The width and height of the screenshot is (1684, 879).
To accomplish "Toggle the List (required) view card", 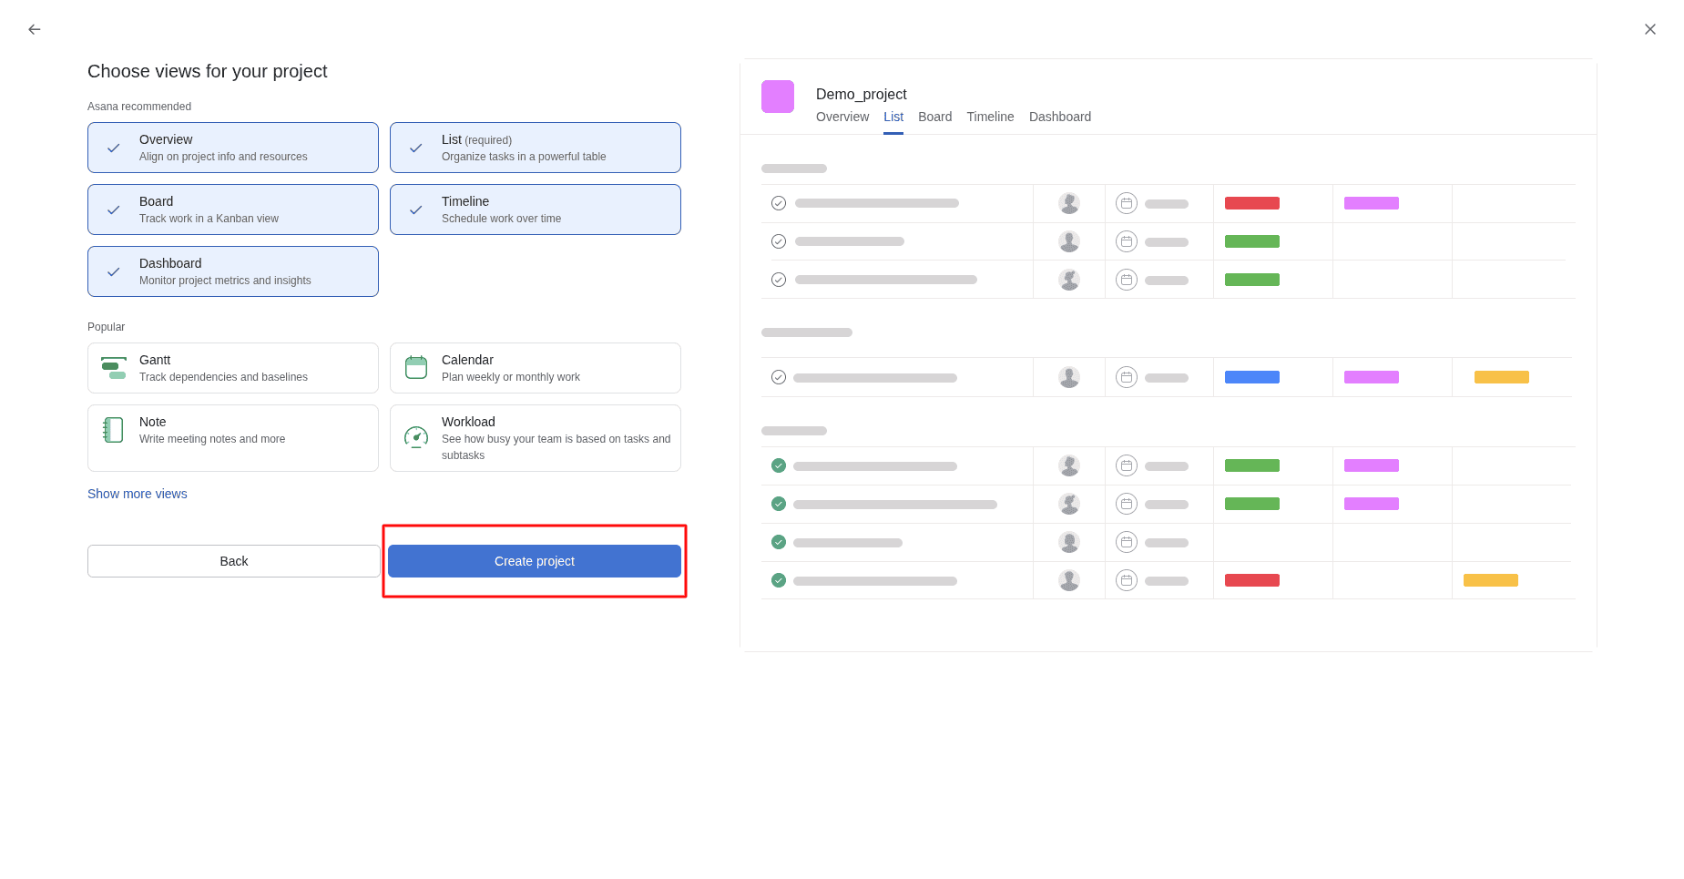I will pos(536,148).
